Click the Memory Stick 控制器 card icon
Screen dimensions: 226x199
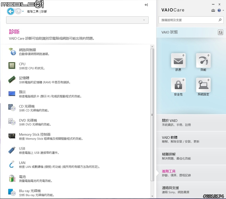click(12, 136)
